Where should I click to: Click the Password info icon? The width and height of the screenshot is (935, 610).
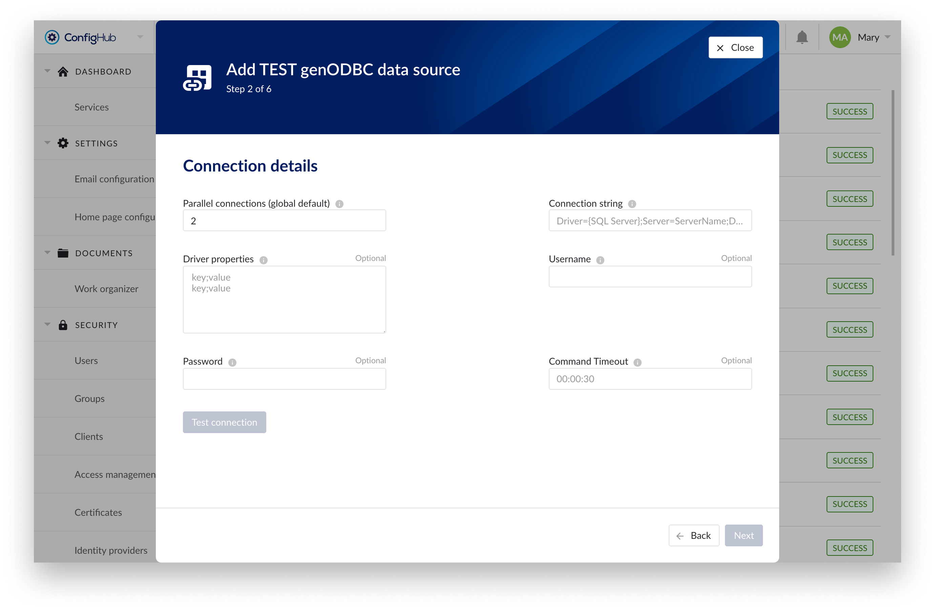pyautogui.click(x=232, y=362)
